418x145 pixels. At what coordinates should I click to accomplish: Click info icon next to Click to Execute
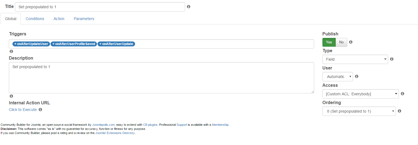point(40,110)
